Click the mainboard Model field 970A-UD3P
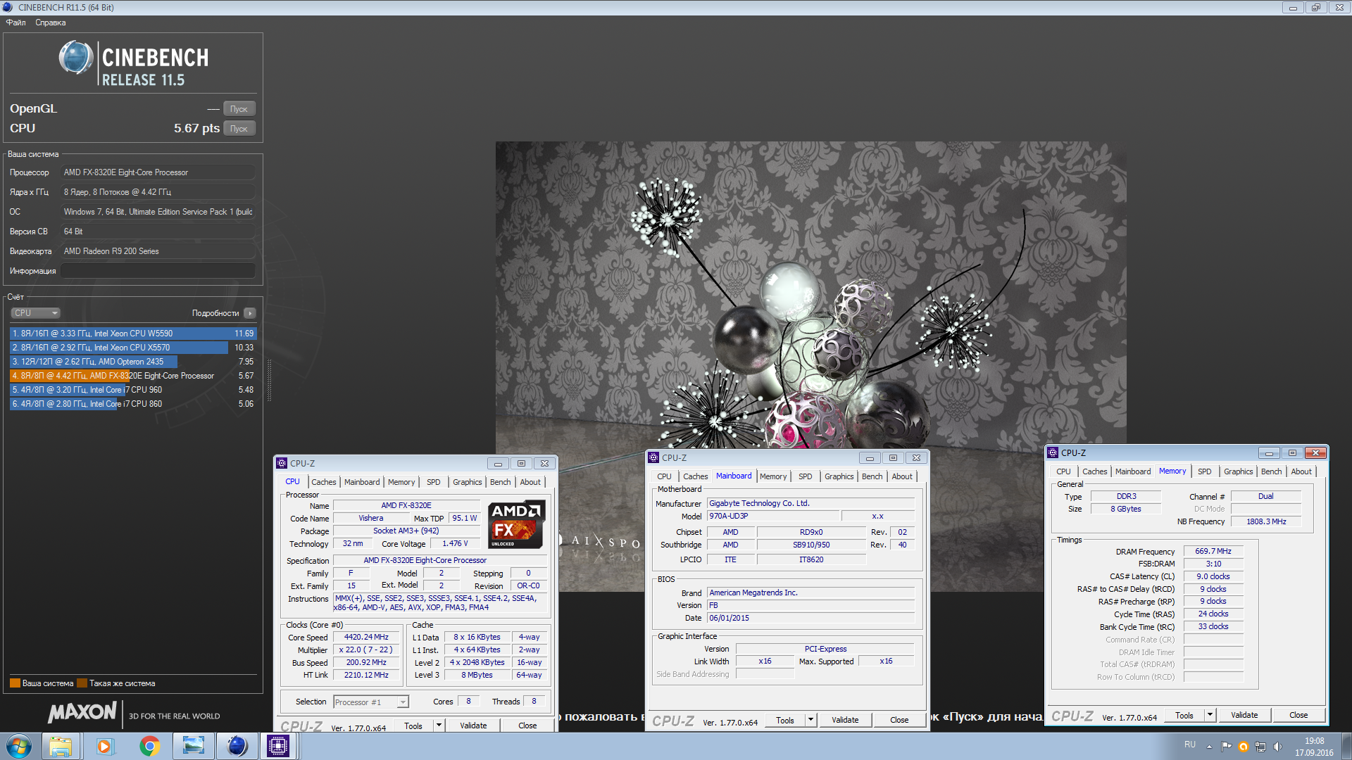 tap(772, 516)
